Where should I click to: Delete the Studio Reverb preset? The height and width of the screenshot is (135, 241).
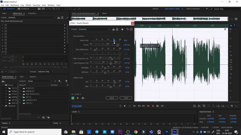[117, 29]
